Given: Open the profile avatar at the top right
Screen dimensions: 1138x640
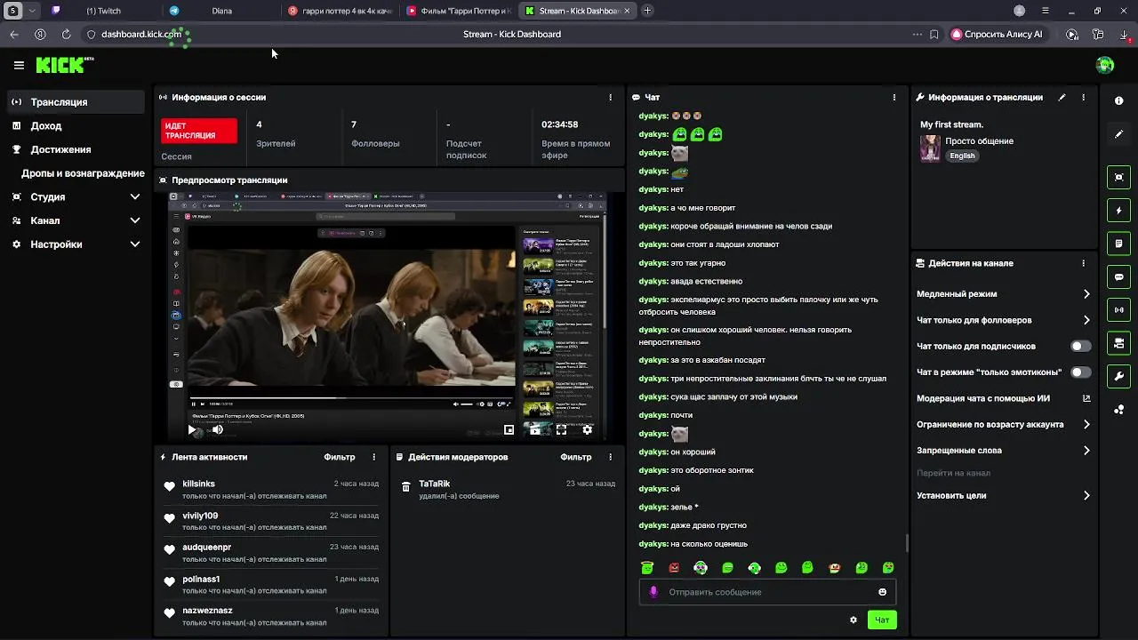Looking at the screenshot, I should click(x=1105, y=65).
